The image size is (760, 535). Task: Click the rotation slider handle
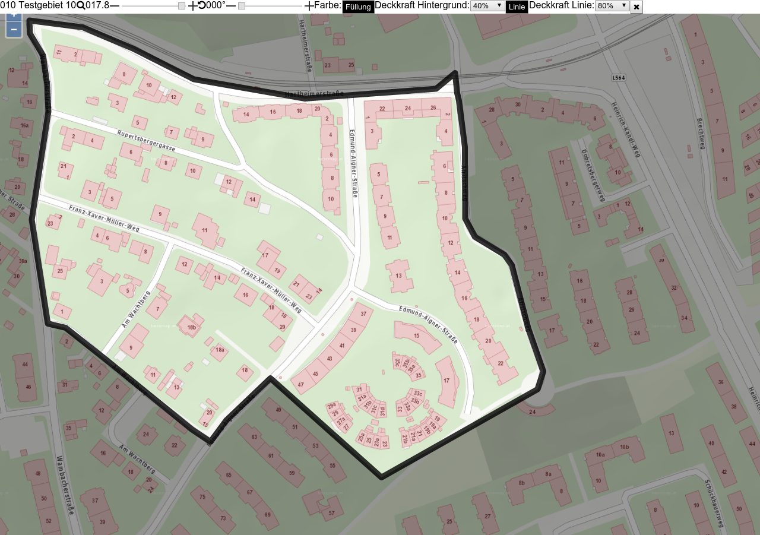tap(242, 6)
